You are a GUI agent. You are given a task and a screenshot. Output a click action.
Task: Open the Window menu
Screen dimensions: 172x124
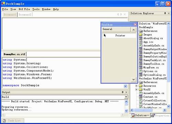(46, 9)
